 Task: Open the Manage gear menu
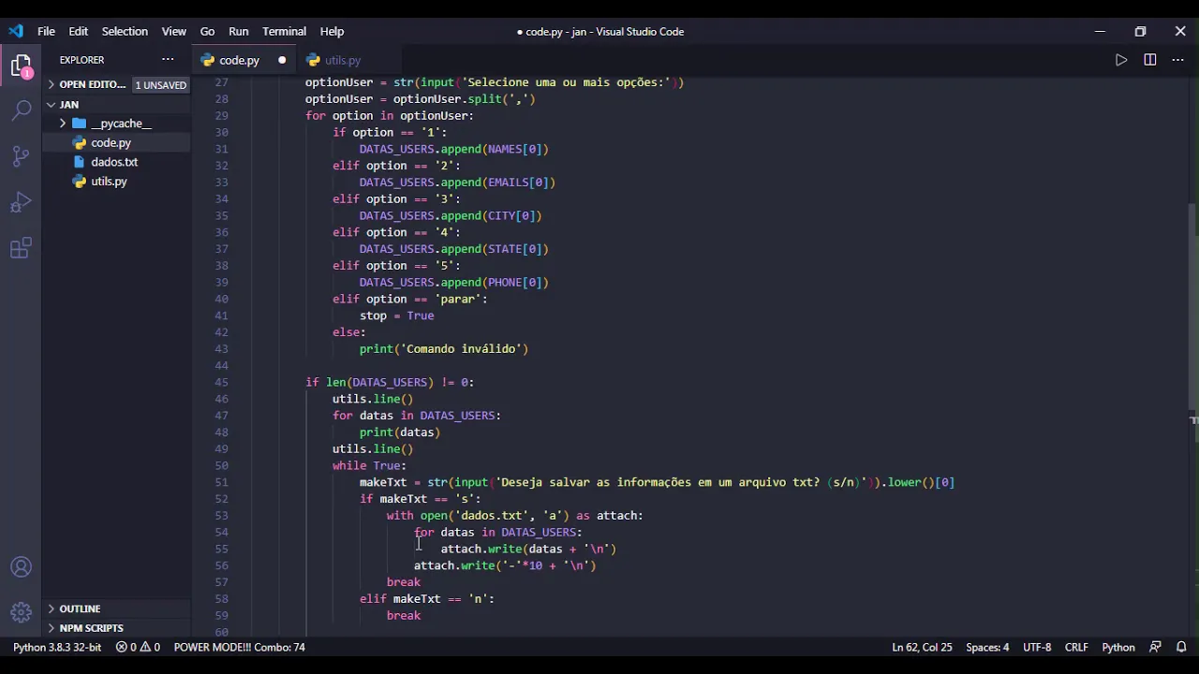click(21, 612)
